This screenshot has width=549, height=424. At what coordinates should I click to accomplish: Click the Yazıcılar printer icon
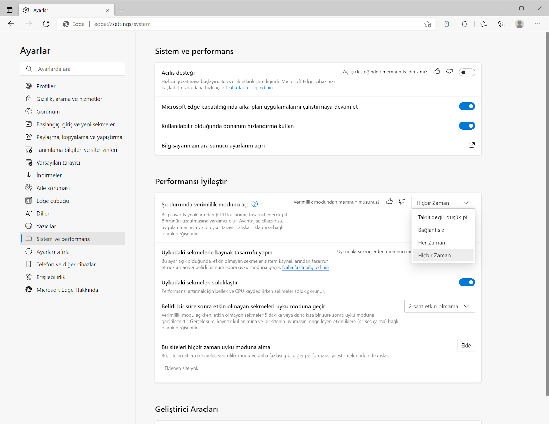click(x=29, y=226)
